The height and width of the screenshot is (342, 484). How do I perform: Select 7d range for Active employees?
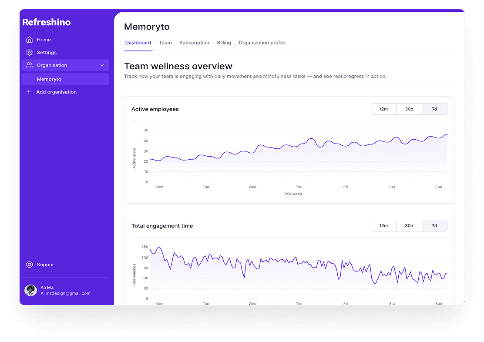coord(434,109)
